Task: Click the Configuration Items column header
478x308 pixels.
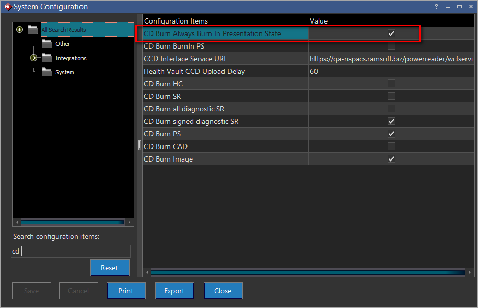Action: (176, 21)
